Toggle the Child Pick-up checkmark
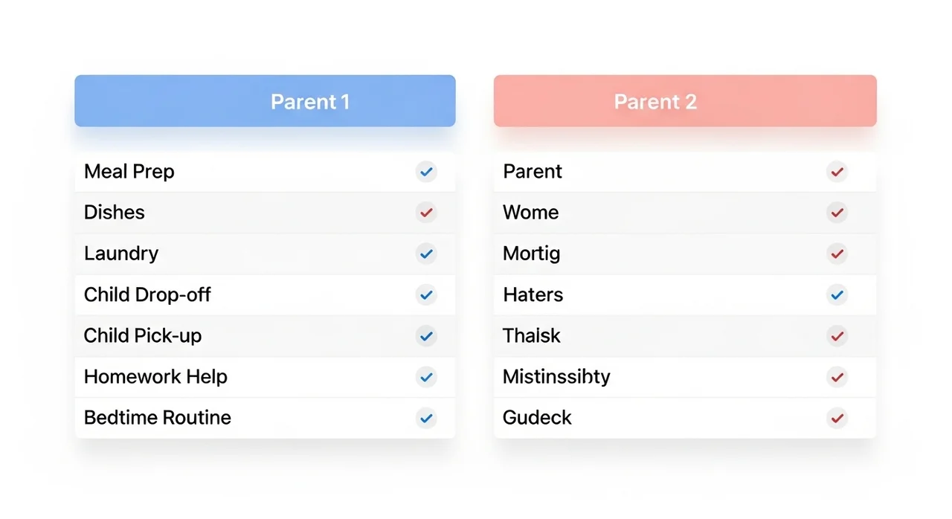Screen dimensions: 952x519 426,336
